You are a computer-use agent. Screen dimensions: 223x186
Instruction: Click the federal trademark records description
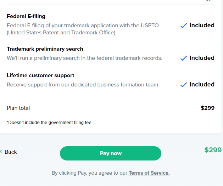tap(84, 58)
